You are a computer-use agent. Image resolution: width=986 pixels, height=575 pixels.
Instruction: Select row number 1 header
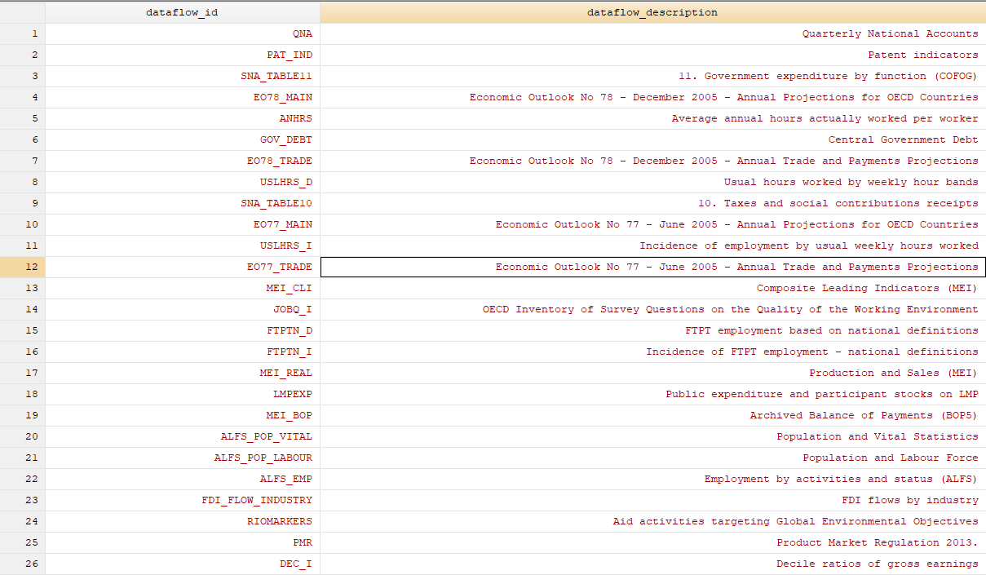point(22,33)
